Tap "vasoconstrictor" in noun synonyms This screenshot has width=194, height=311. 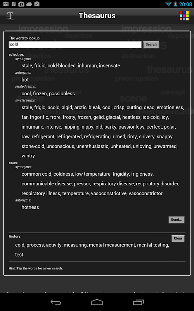[x=145, y=193]
